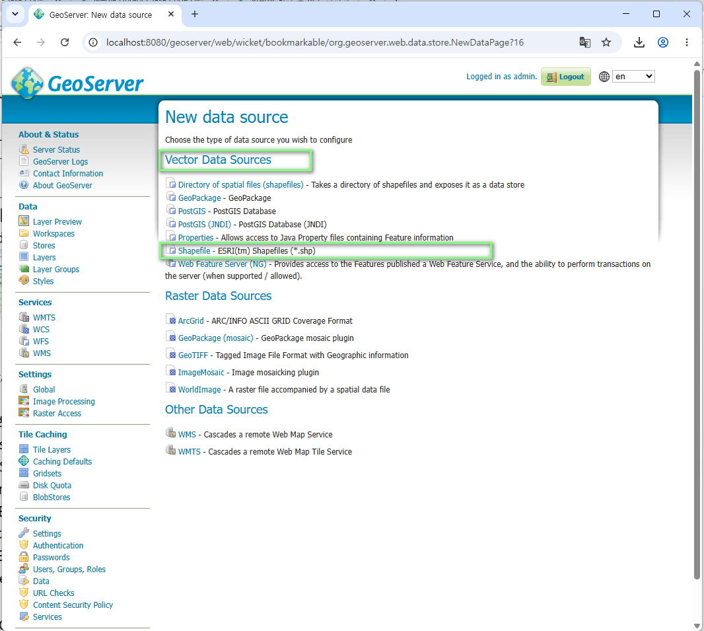Open Directory of spatial files (shapefiles) link
704x631 pixels.
[x=240, y=184]
